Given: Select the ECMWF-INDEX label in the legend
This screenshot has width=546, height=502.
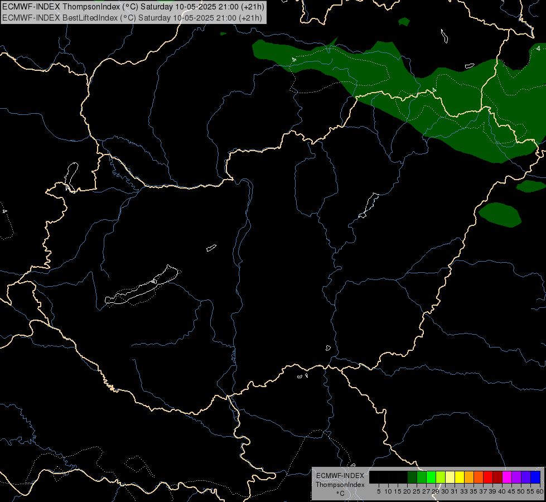Looking at the screenshot, I should [x=340, y=476].
